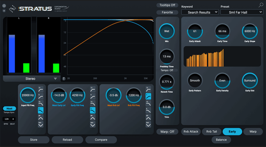Toggle Tempo: Off under Predelay Time
The image size is (266, 147).
pyautogui.click(x=167, y=70)
